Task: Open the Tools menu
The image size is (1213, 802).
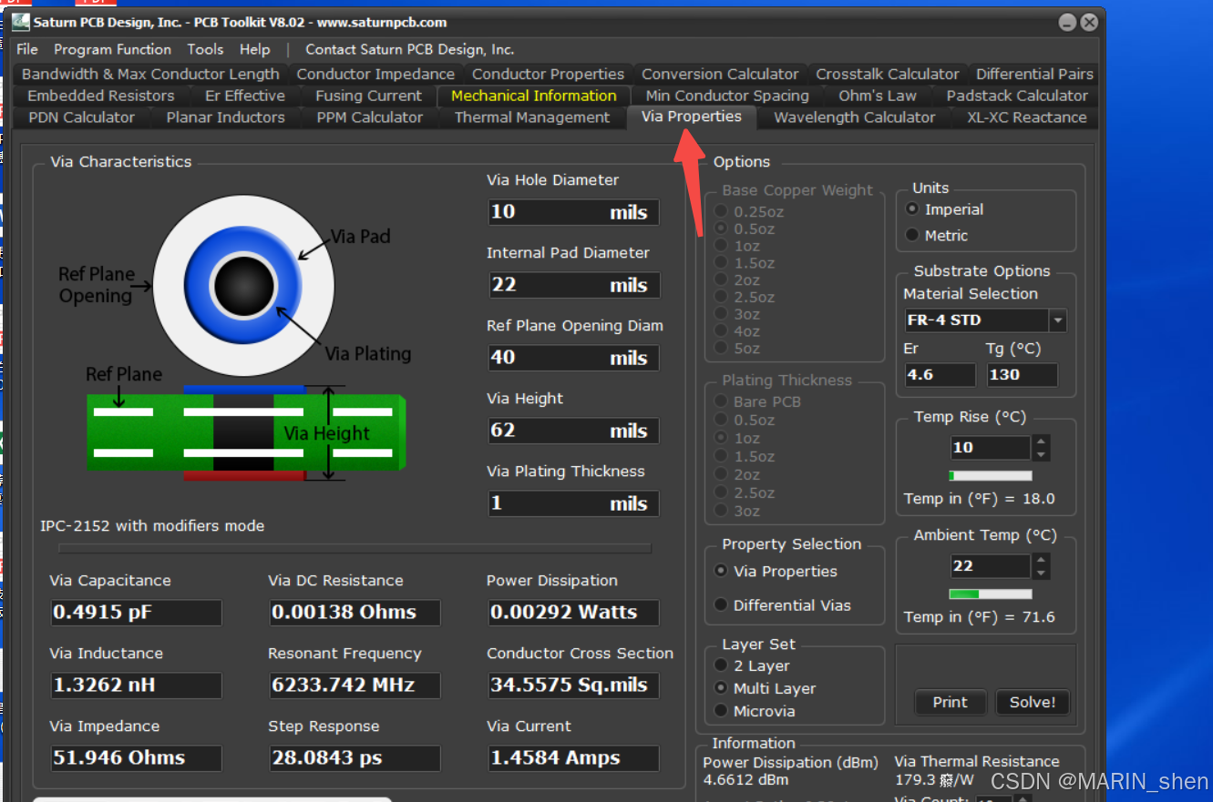Action: coord(205,49)
